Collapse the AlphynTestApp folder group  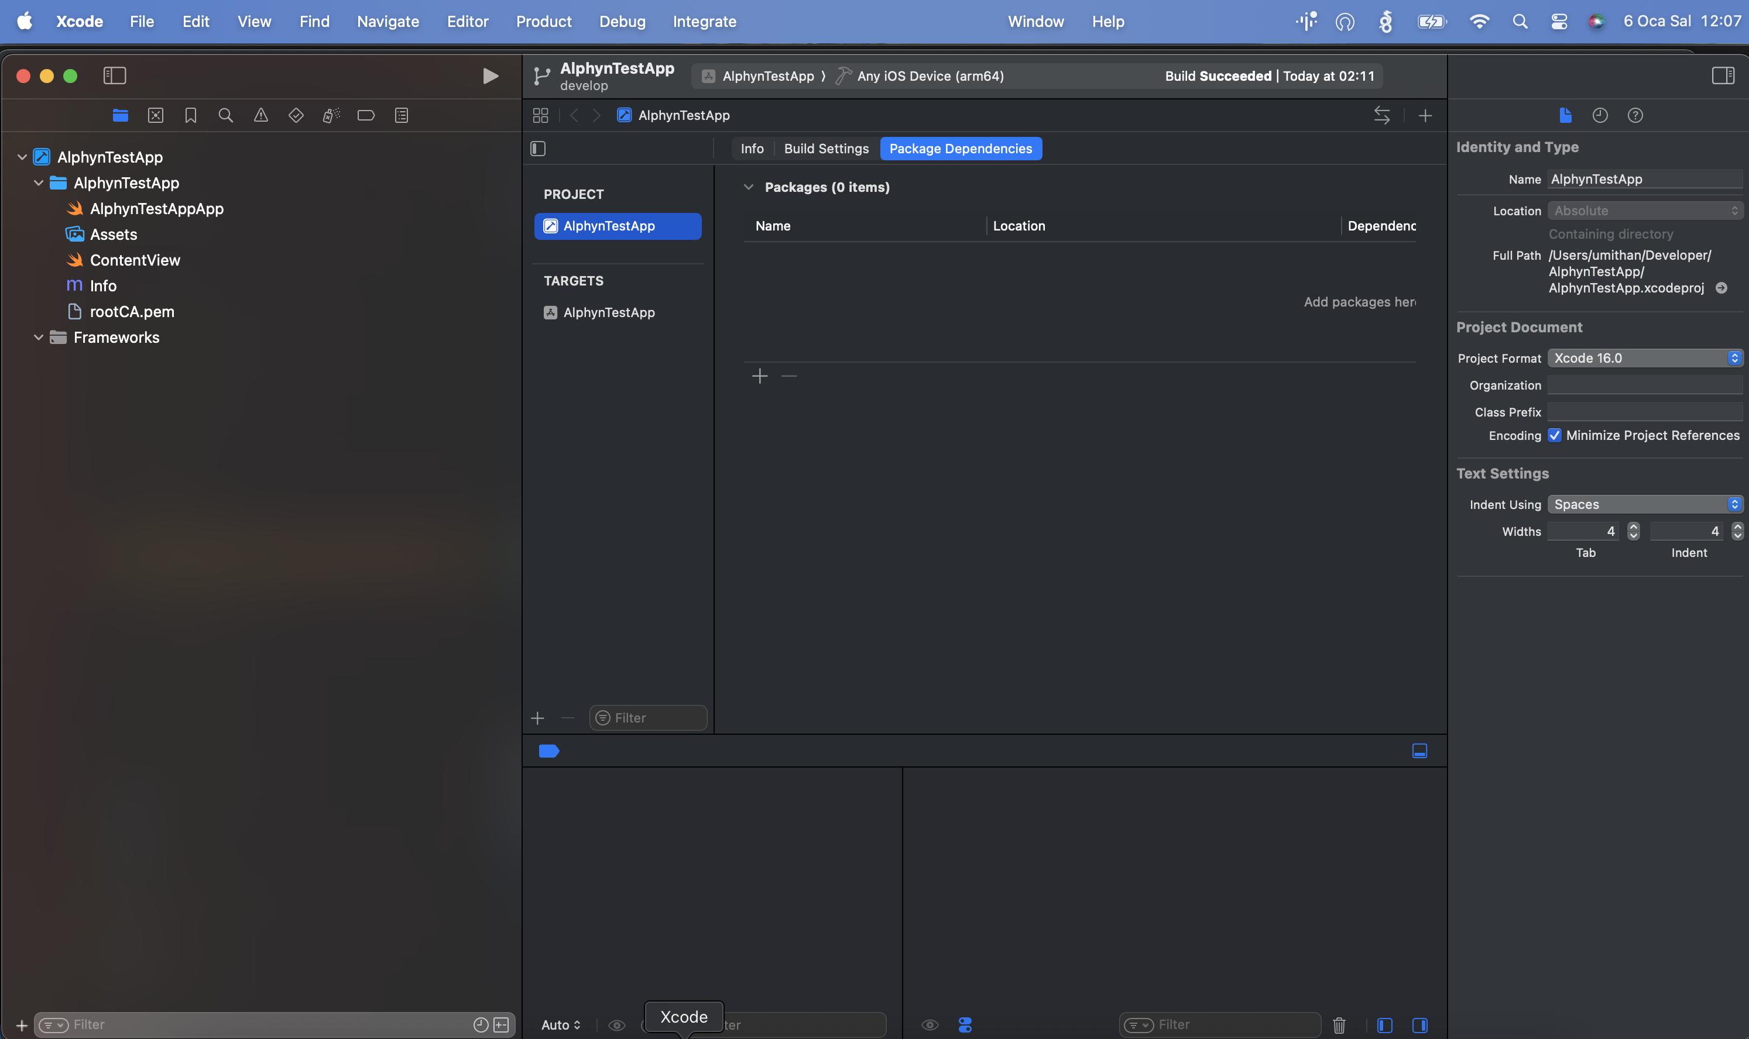pos(39,183)
